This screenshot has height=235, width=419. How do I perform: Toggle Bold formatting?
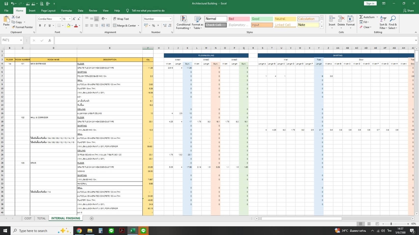[40, 26]
